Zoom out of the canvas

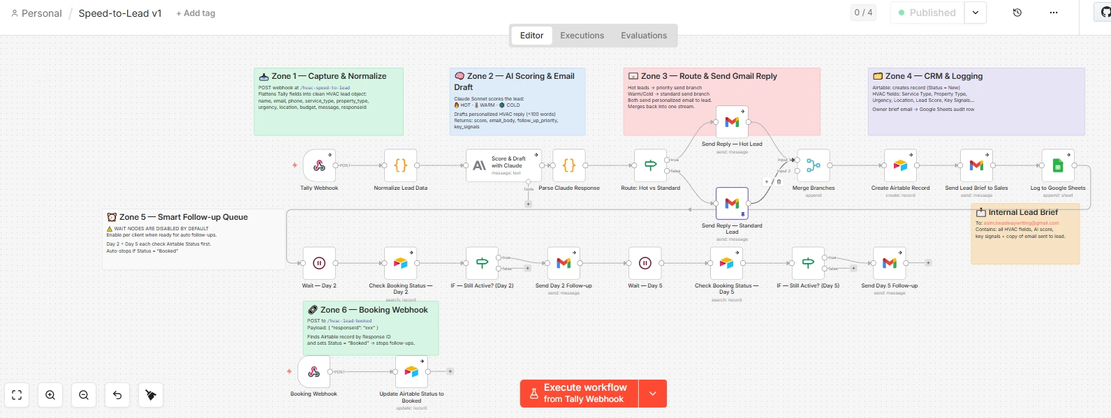[x=84, y=395]
